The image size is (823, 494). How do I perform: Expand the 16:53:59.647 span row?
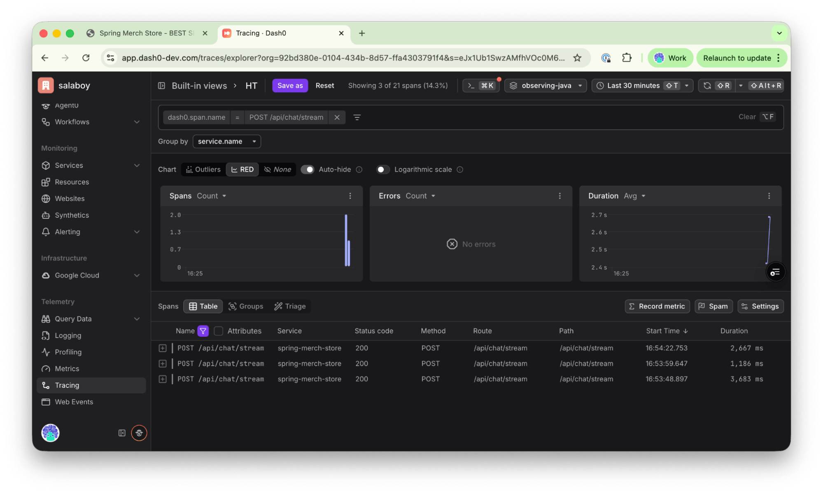point(163,364)
